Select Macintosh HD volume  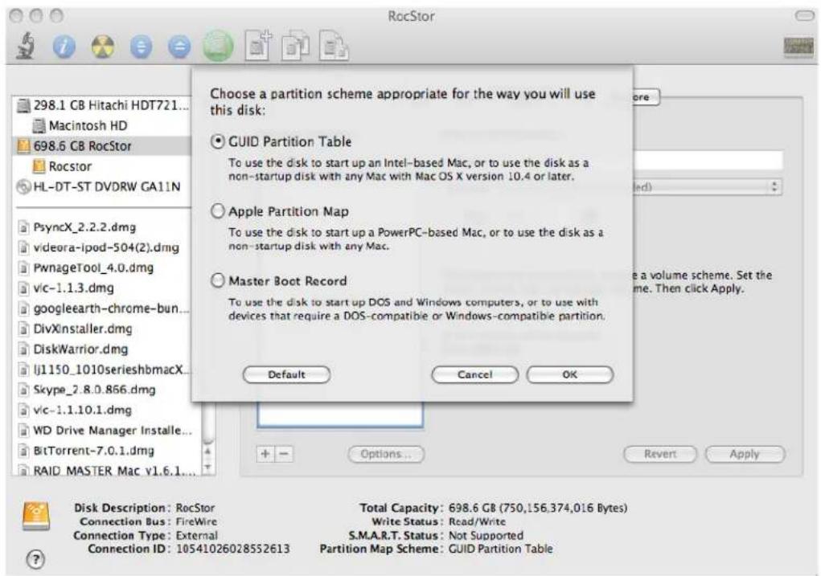coord(102,125)
